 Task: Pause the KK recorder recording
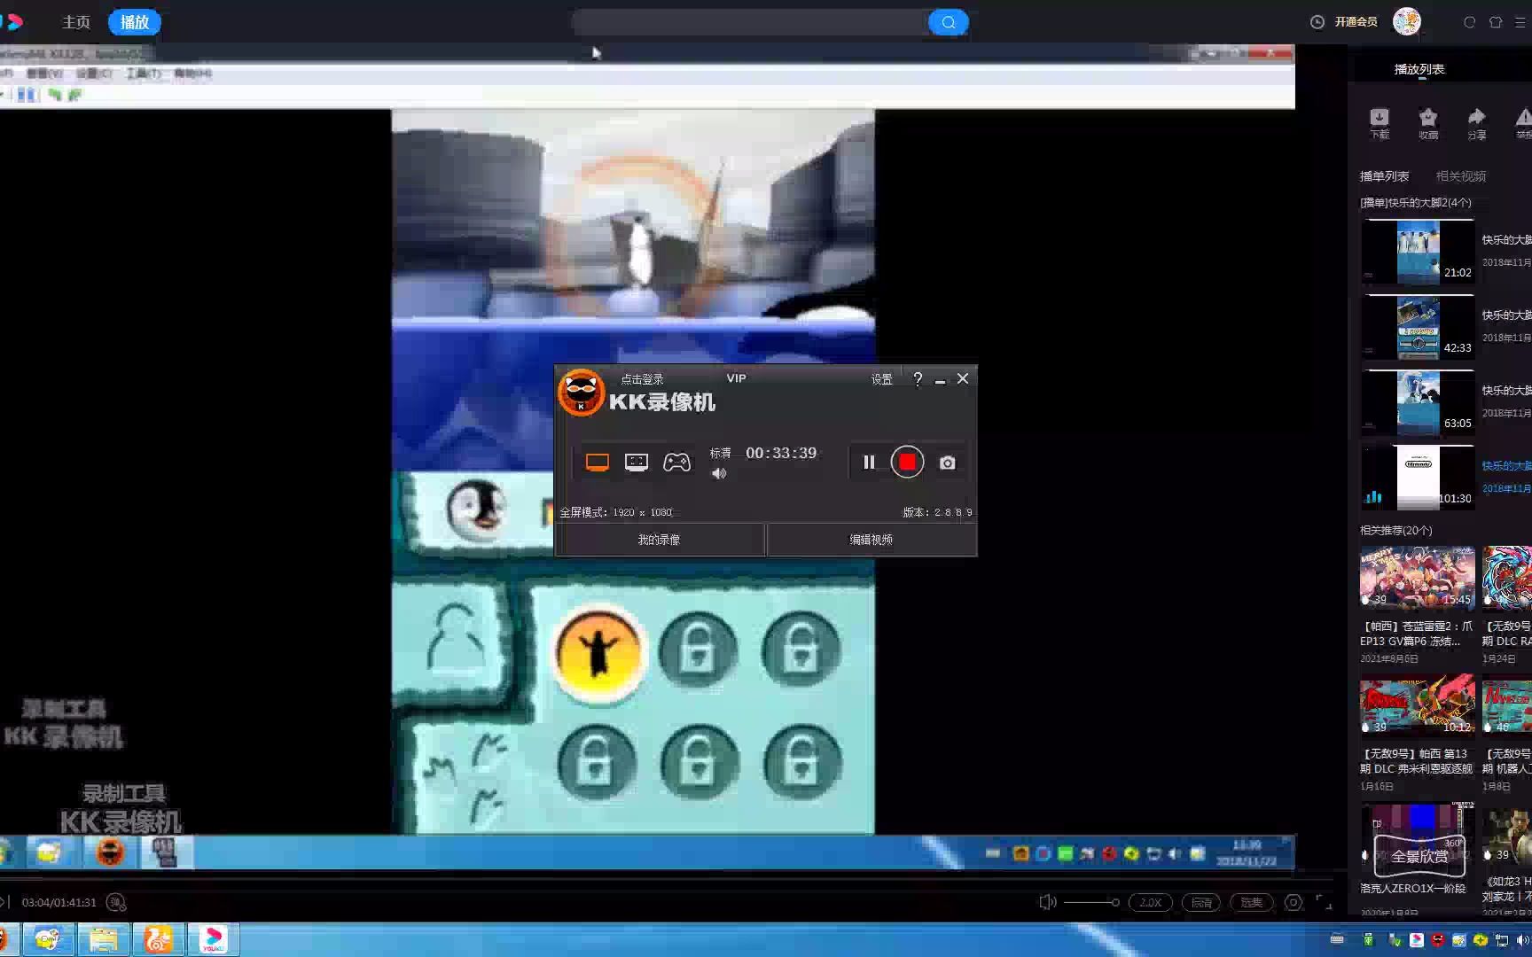point(869,462)
